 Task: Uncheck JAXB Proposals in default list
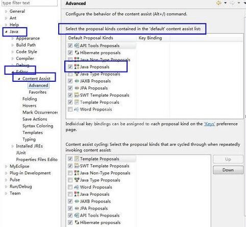[70, 81]
